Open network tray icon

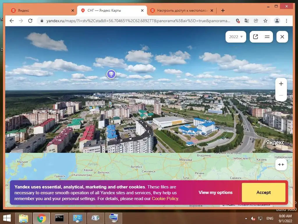pos(260,218)
